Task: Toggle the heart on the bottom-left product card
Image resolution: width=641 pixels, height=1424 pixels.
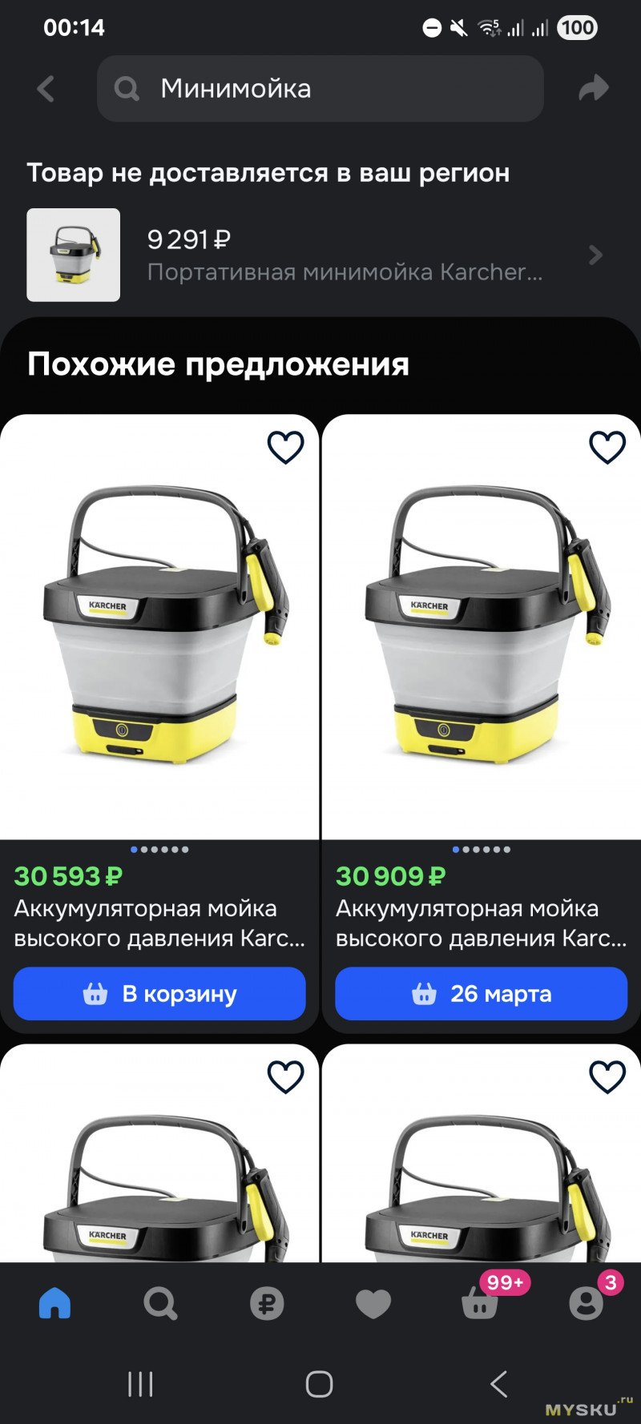Action: pyautogui.click(x=285, y=1076)
